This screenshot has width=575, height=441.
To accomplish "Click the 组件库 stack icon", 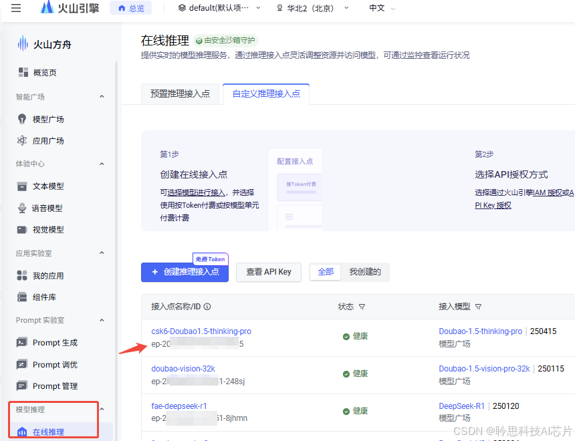I will [22, 297].
